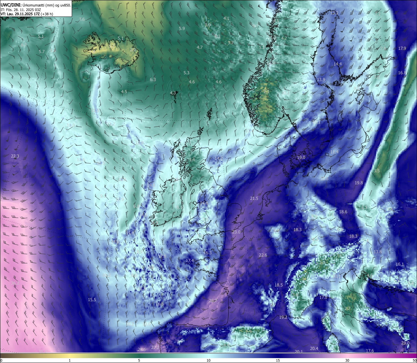
Task: Click the 4.1 value near the top
Action: tap(226, 19)
